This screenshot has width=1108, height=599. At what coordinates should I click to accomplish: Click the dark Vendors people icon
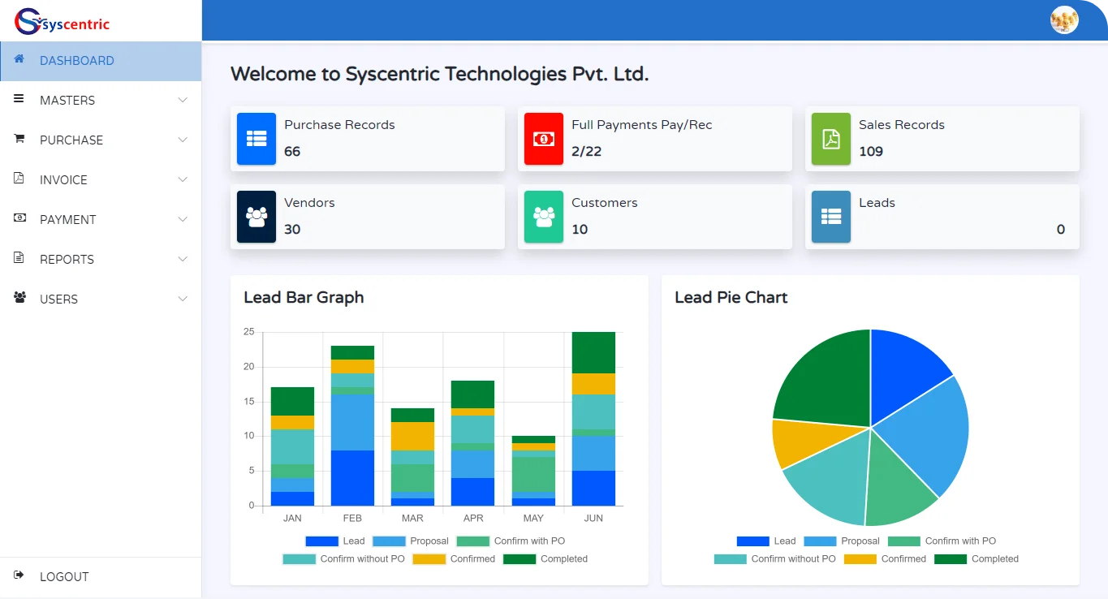click(257, 217)
